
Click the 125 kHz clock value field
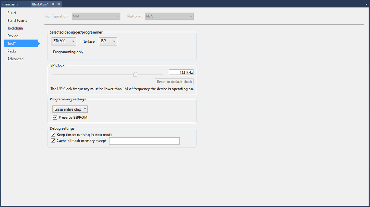click(x=181, y=72)
